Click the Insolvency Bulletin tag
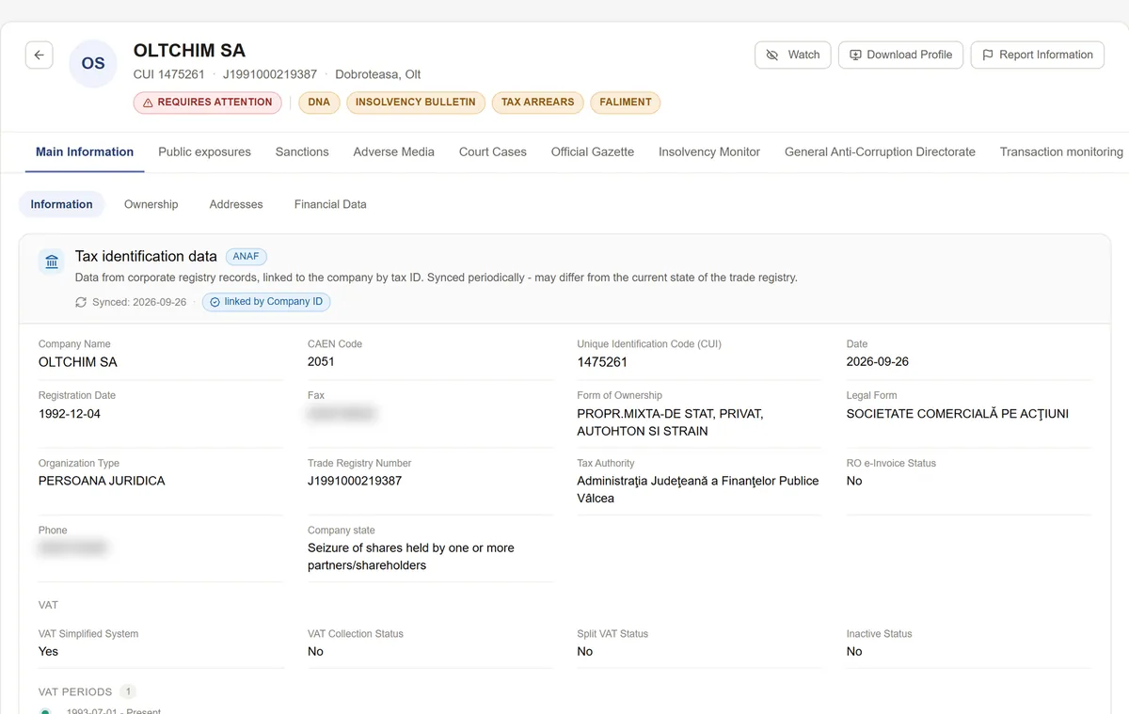 point(416,103)
